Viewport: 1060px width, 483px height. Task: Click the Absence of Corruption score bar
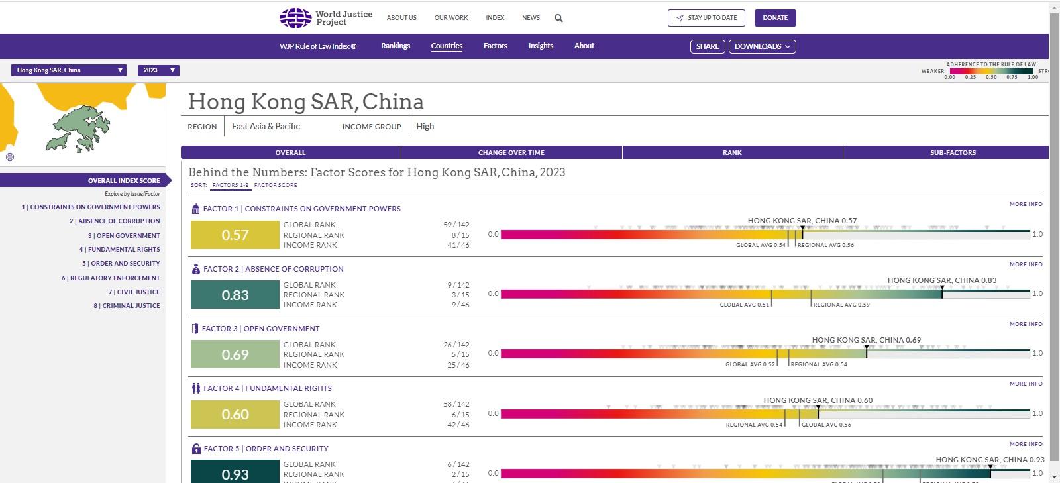pyautogui.click(x=721, y=294)
